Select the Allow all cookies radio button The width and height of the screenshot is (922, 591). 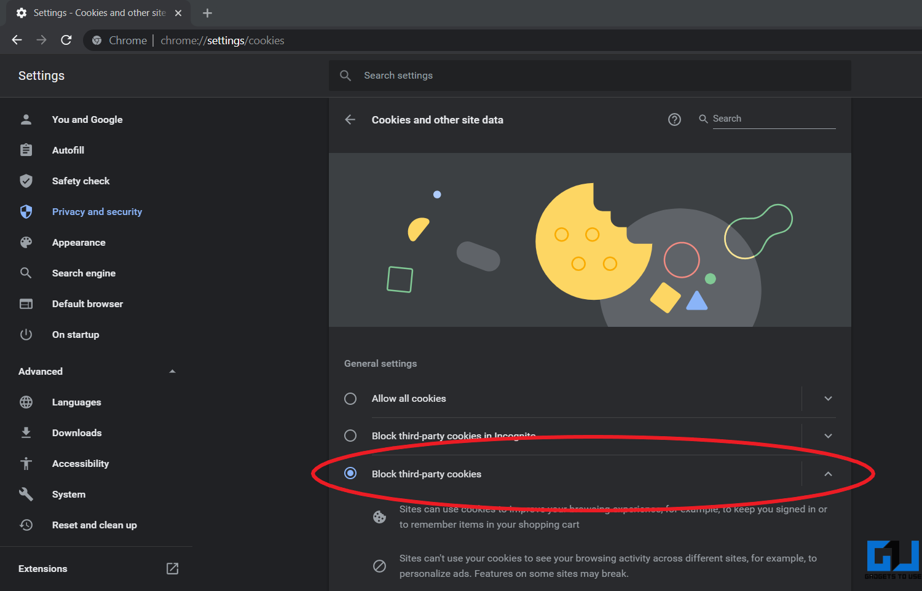click(x=350, y=399)
